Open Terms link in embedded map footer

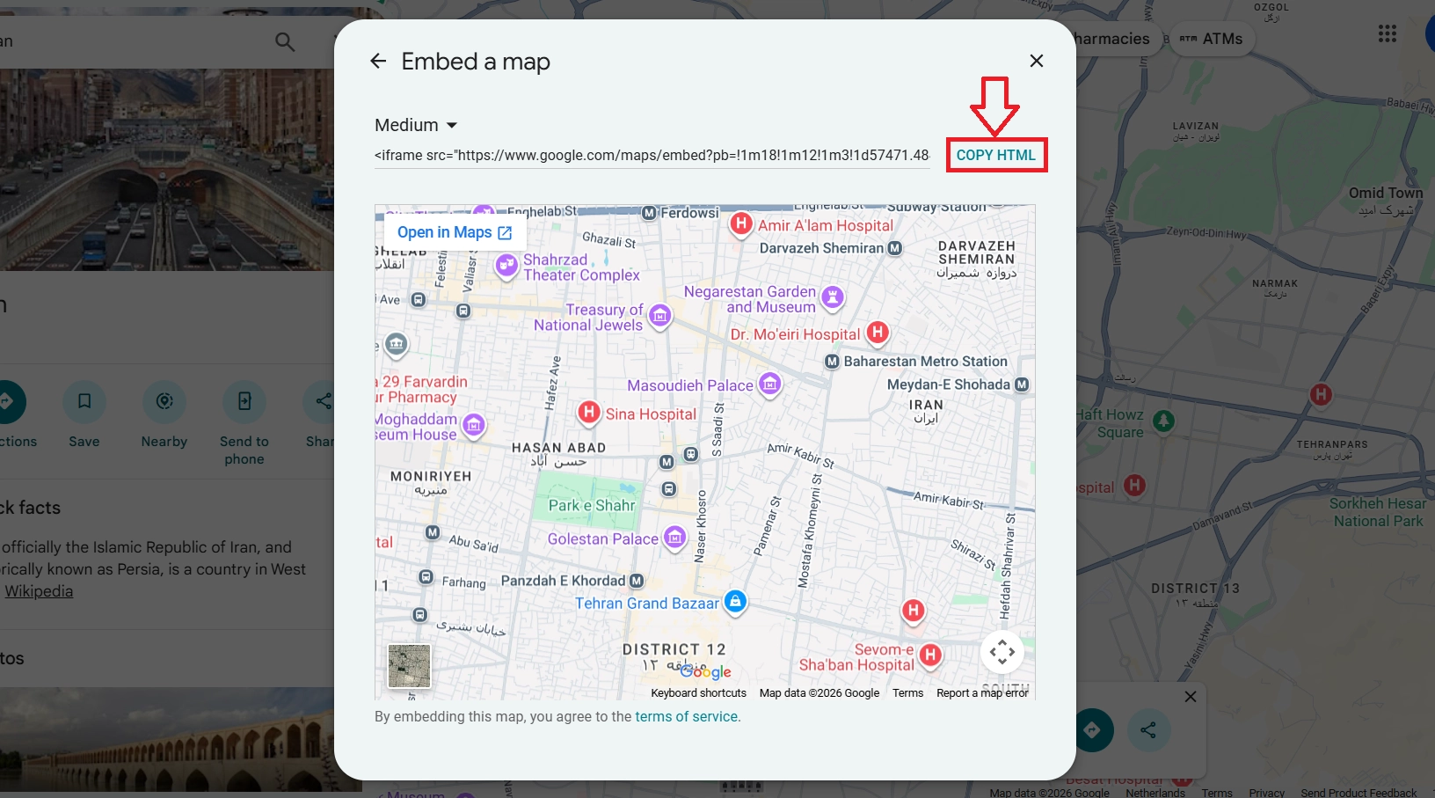tap(908, 693)
